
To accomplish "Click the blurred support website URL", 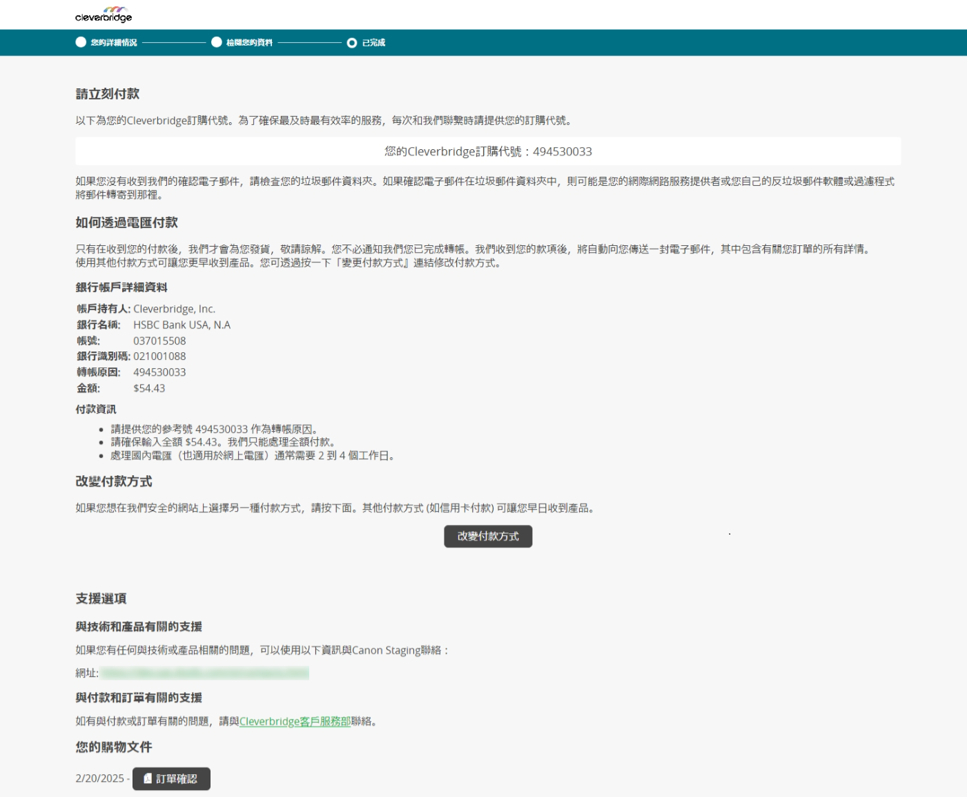I will point(204,673).
